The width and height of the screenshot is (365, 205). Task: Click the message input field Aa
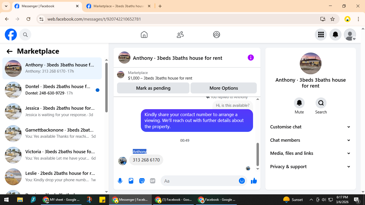pyautogui.click(x=199, y=181)
